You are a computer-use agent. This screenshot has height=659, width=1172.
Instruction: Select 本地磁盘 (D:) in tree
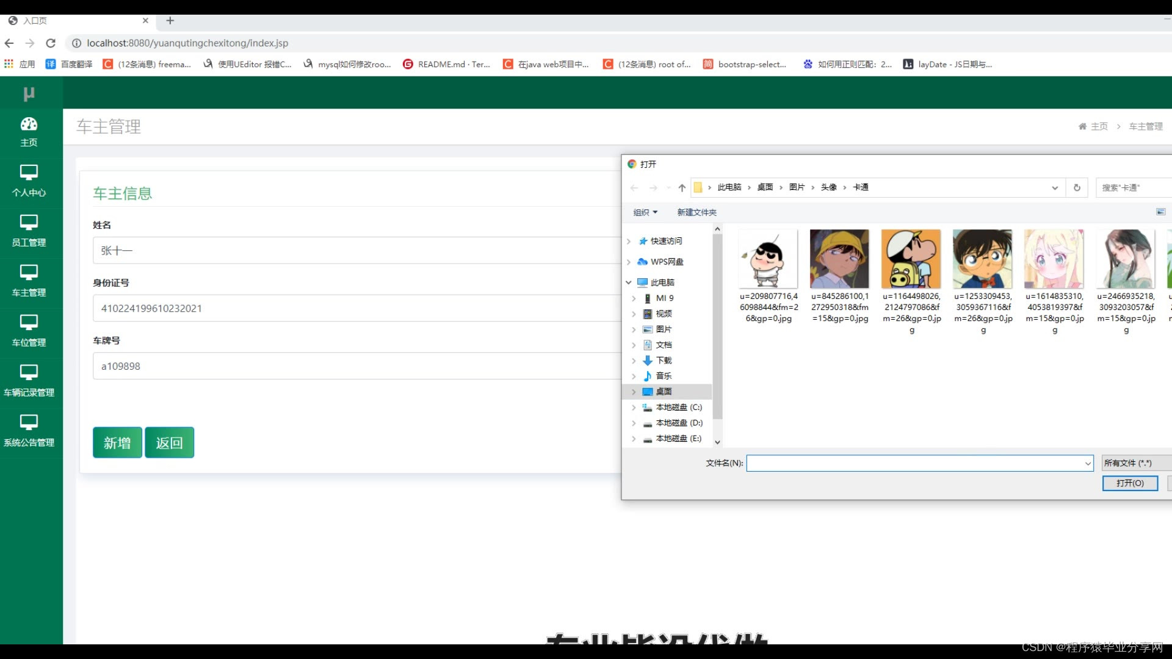tap(679, 422)
